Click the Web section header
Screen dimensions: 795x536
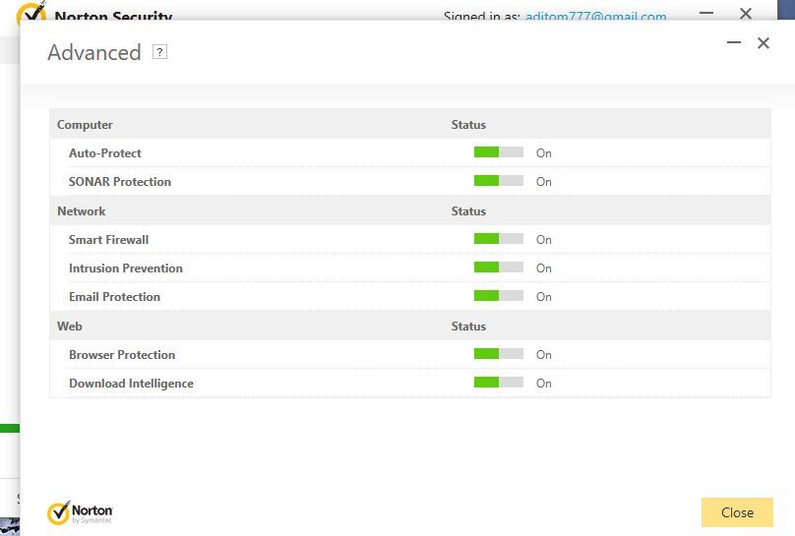click(70, 327)
